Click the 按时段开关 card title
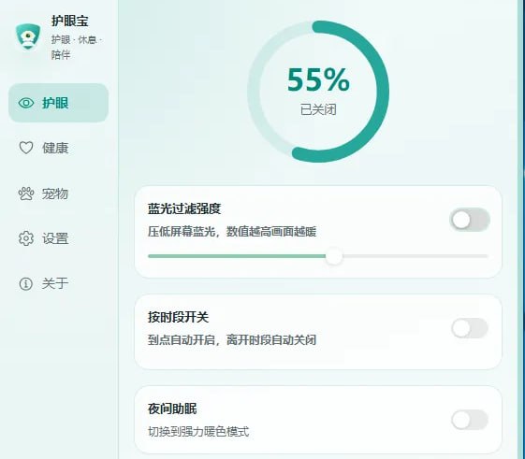The width and height of the screenshot is (525, 459). (x=178, y=317)
